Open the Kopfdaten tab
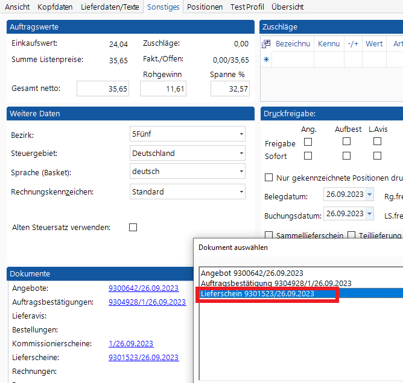 click(55, 7)
